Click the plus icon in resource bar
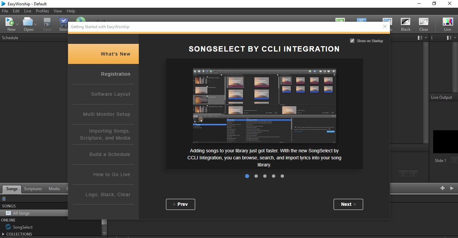The width and height of the screenshot is (458, 238). tap(443, 188)
